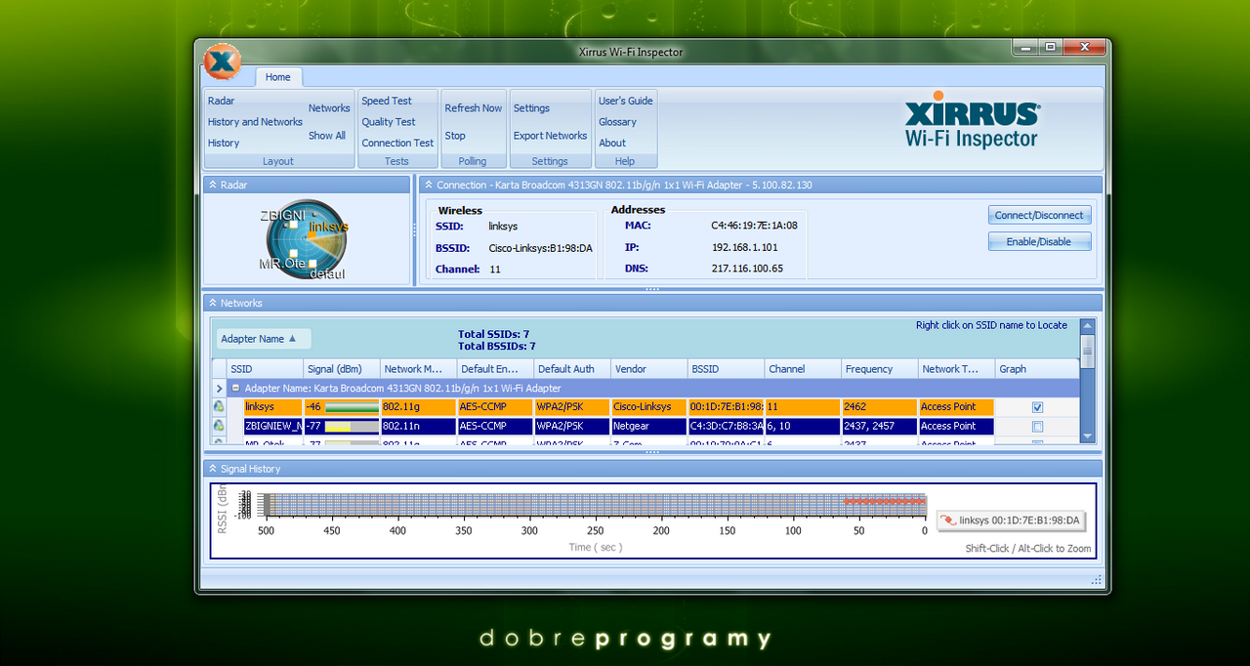Click the Xirrus application orb button

(222, 62)
